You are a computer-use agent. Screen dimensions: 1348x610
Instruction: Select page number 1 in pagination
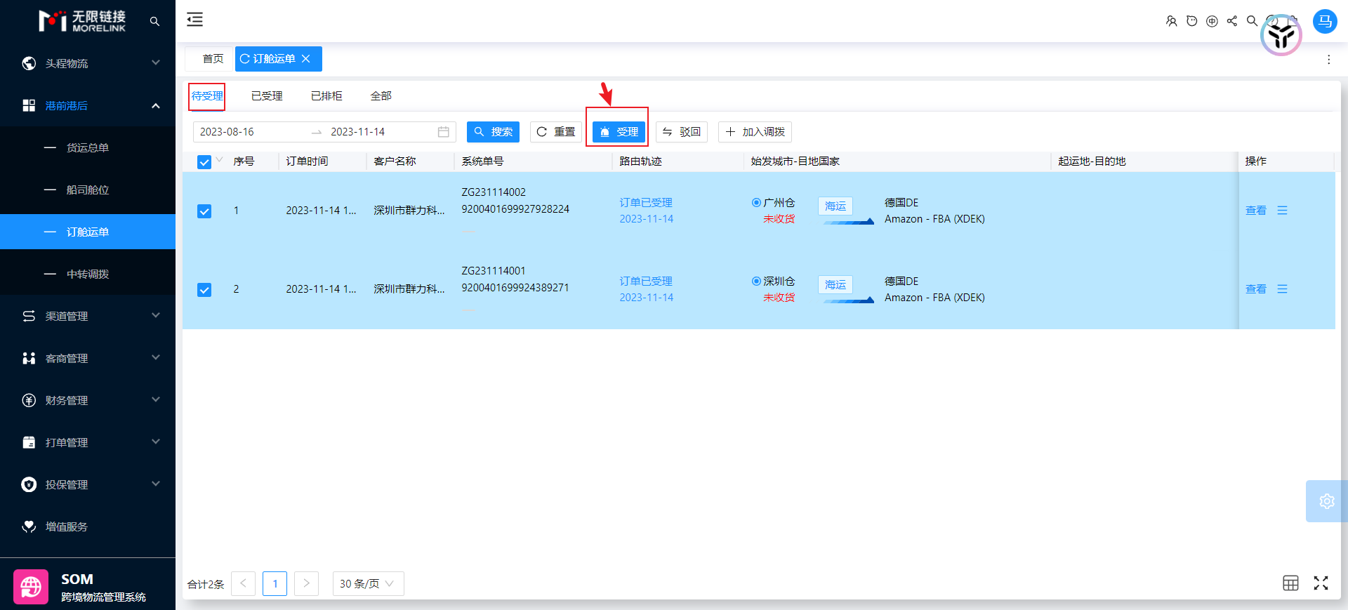(x=275, y=583)
